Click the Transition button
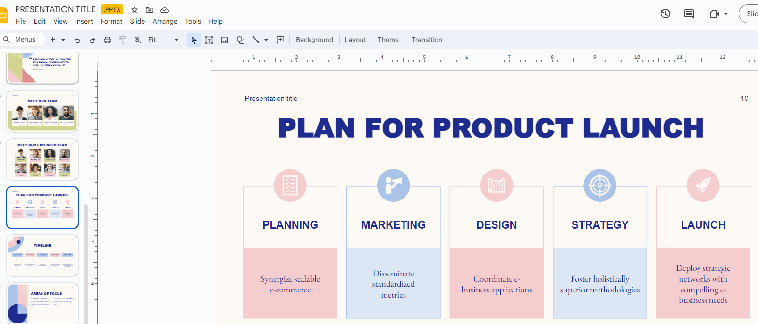This screenshot has width=758, height=324. 427,40
